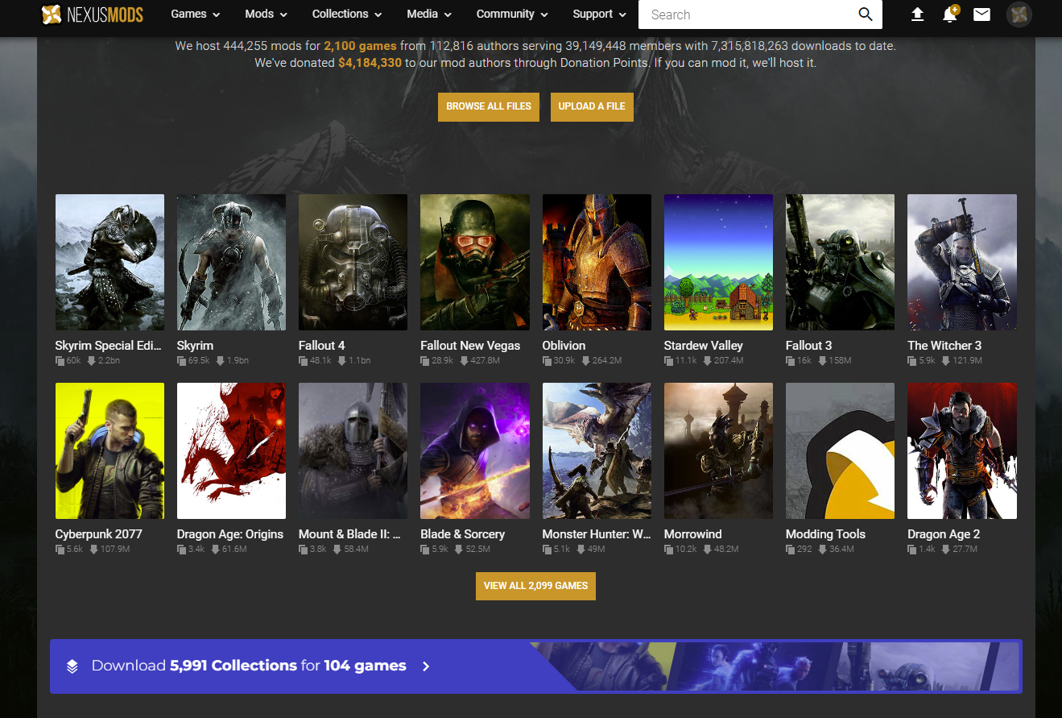Expand the Community dropdown menu
Viewport: 1062px width, 718px height.
click(512, 14)
